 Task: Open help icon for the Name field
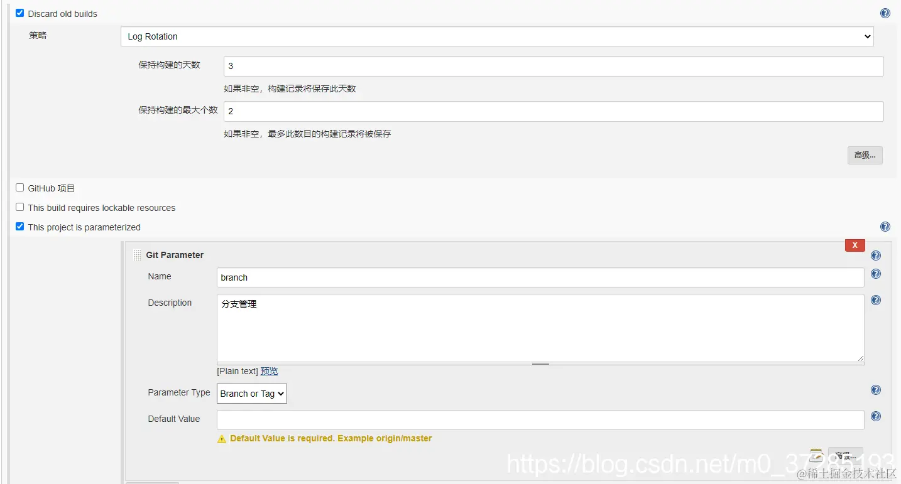876,274
